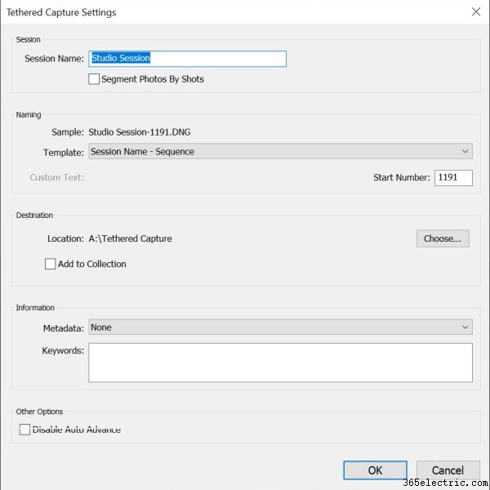Toggle the Disable Auto Advance checkbox
This screenshot has width=490, height=490.
click(x=24, y=430)
